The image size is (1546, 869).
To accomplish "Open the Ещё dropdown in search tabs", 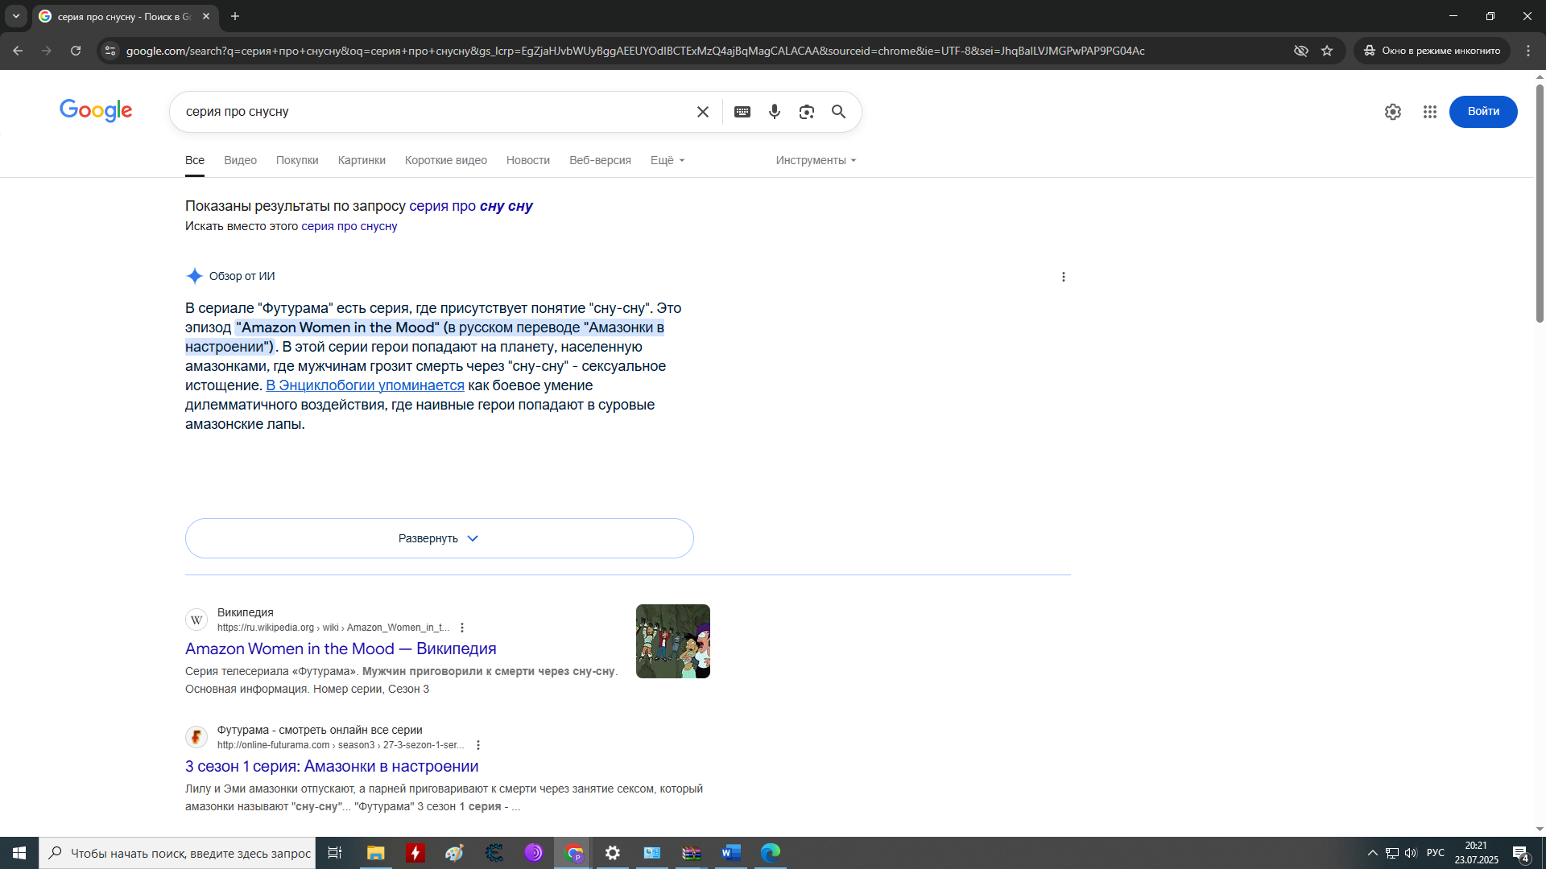I will (668, 160).
